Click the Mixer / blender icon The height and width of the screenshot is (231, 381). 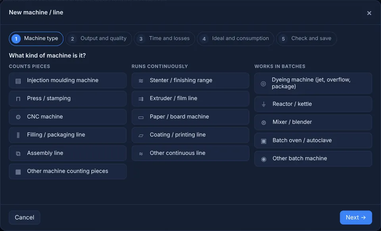pyautogui.click(x=264, y=122)
